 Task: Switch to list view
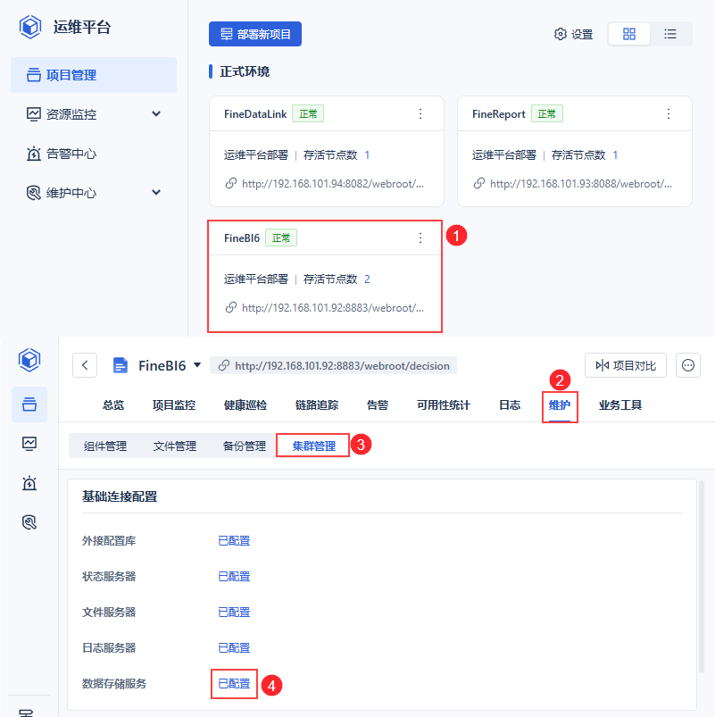click(670, 34)
